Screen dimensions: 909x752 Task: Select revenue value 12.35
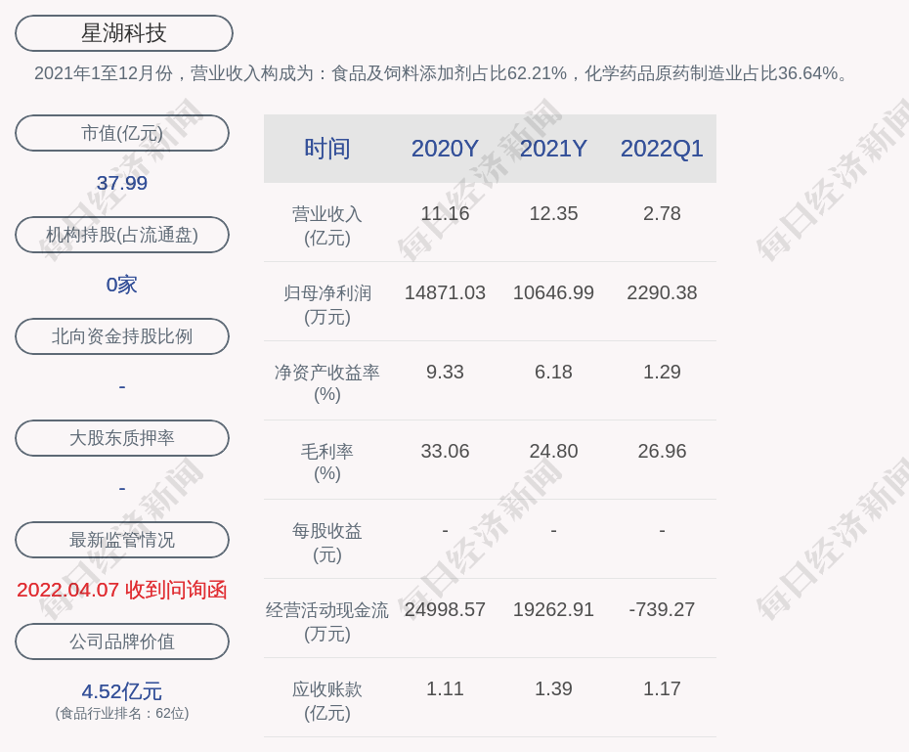pos(553,213)
